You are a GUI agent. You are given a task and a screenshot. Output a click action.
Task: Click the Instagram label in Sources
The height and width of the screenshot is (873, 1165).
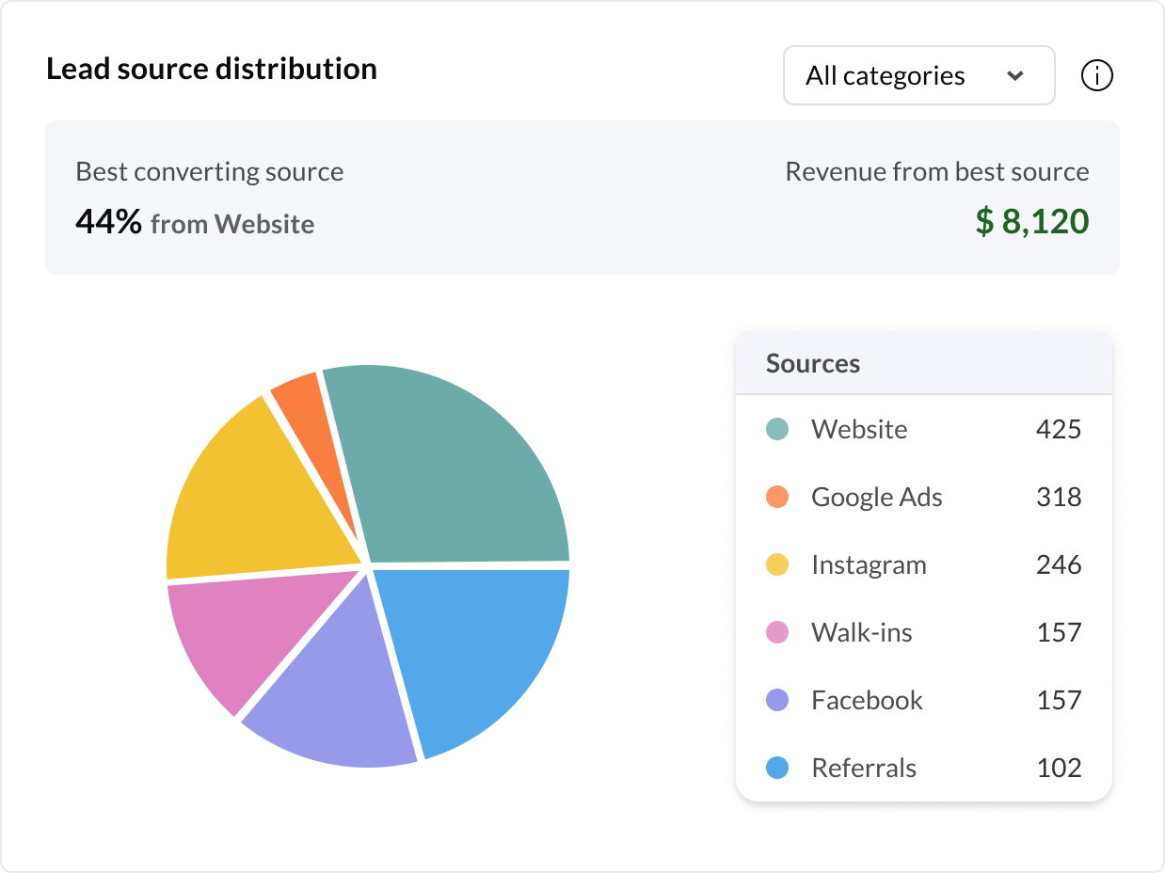click(869, 564)
